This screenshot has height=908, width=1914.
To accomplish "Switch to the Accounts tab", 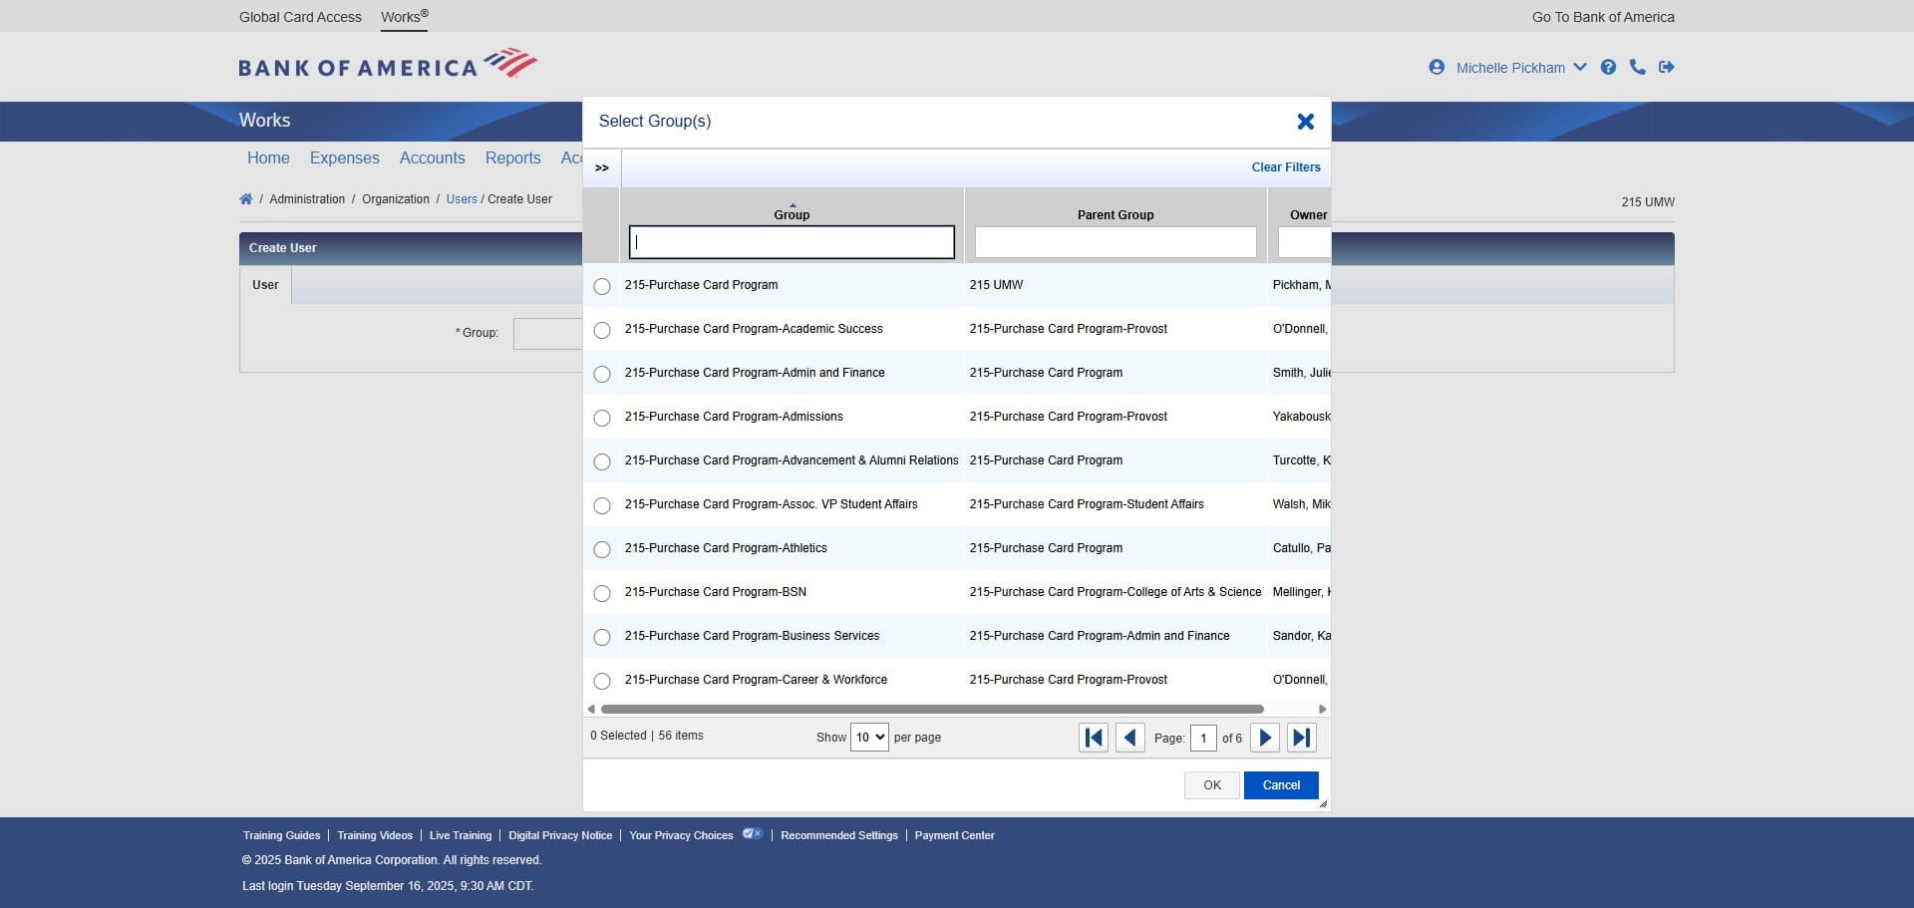I will [432, 157].
